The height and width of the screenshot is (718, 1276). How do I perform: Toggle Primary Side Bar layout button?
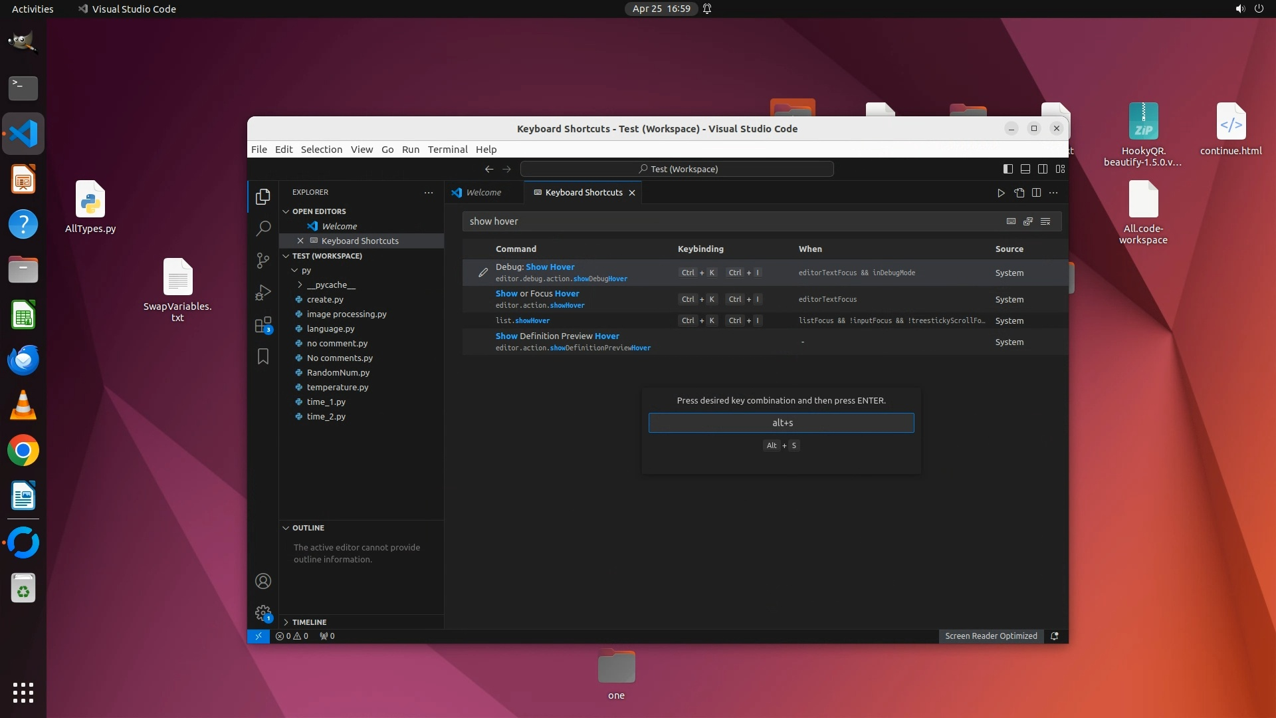click(x=1008, y=169)
